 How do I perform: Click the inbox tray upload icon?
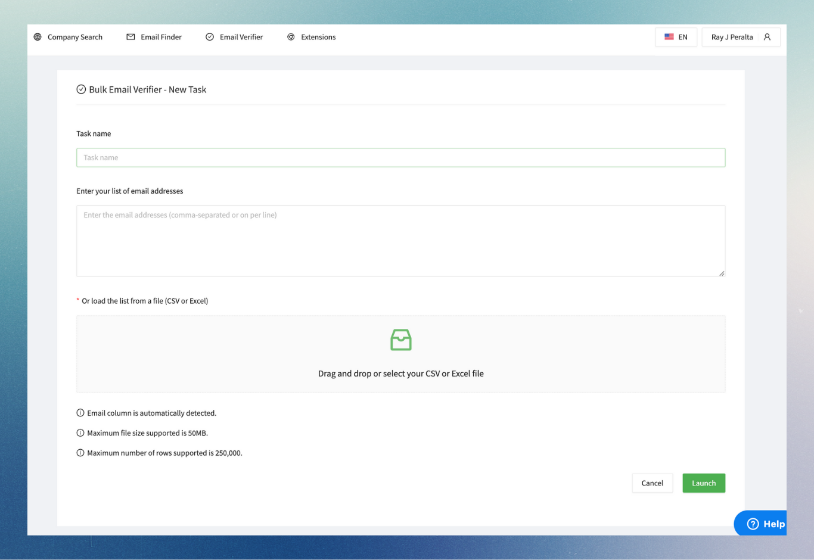[x=401, y=340]
